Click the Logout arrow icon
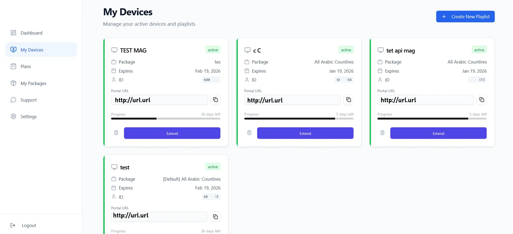513x234 pixels. (x=13, y=225)
